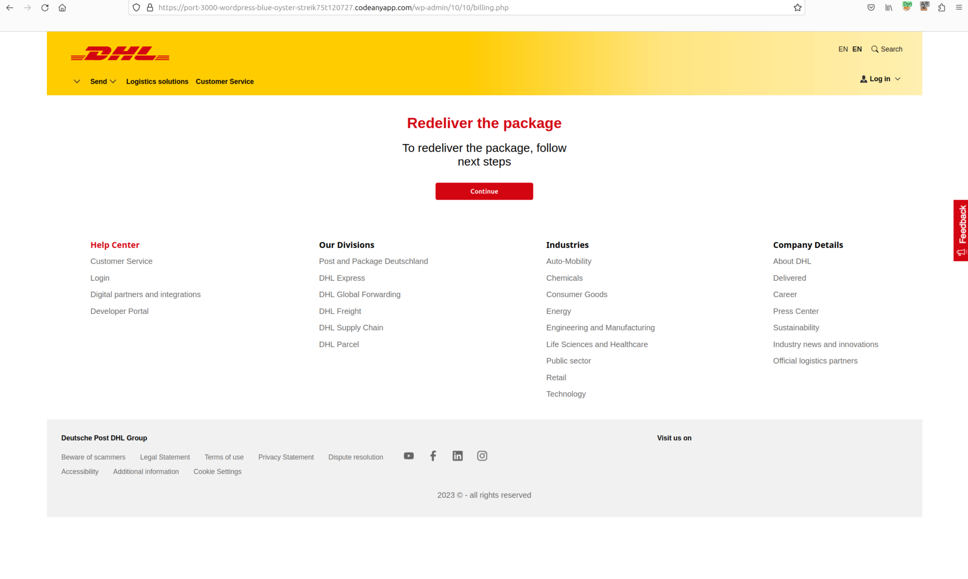This screenshot has width=968, height=579.
Task: Click the DHL logo
Action: (120, 53)
